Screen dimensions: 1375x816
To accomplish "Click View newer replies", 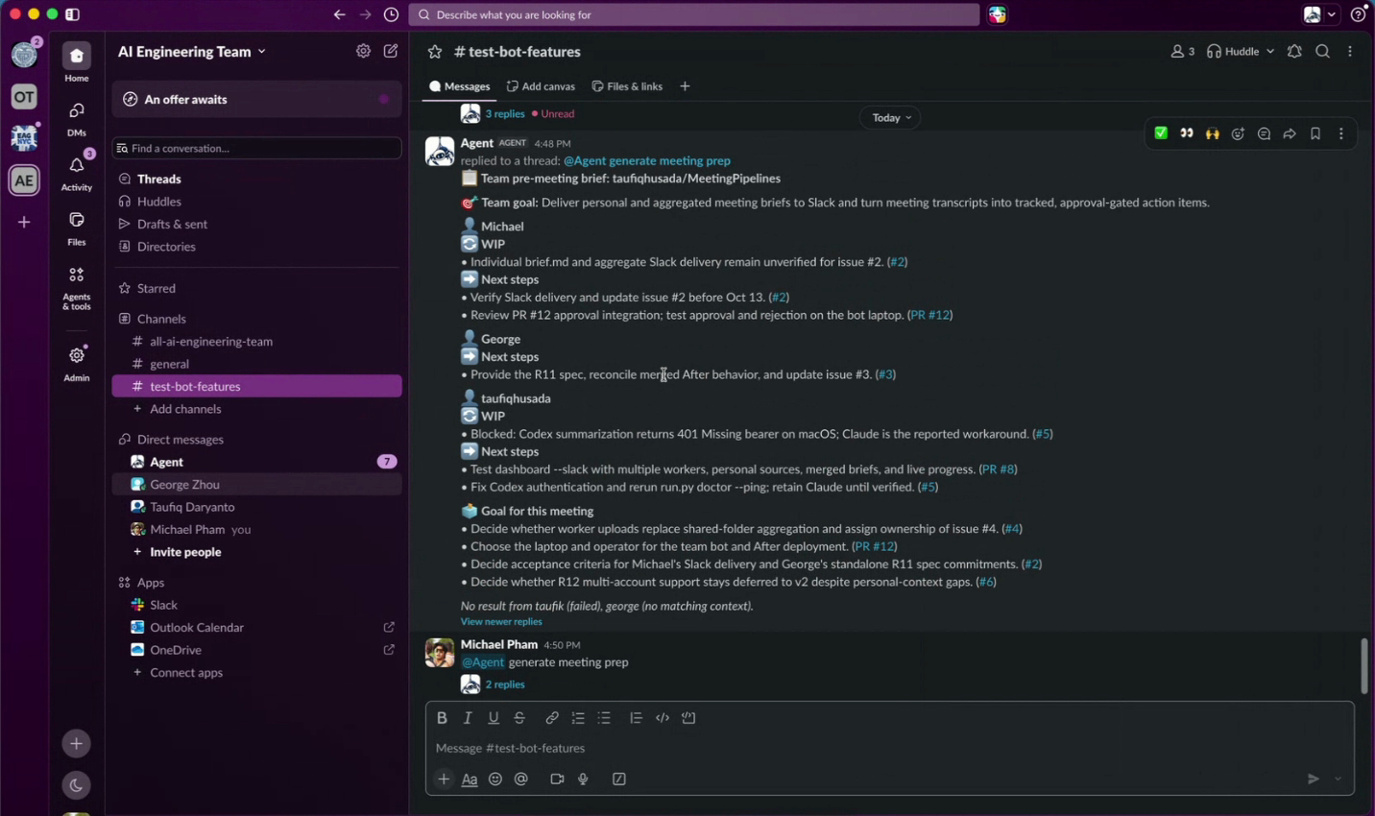I will pyautogui.click(x=501, y=622).
